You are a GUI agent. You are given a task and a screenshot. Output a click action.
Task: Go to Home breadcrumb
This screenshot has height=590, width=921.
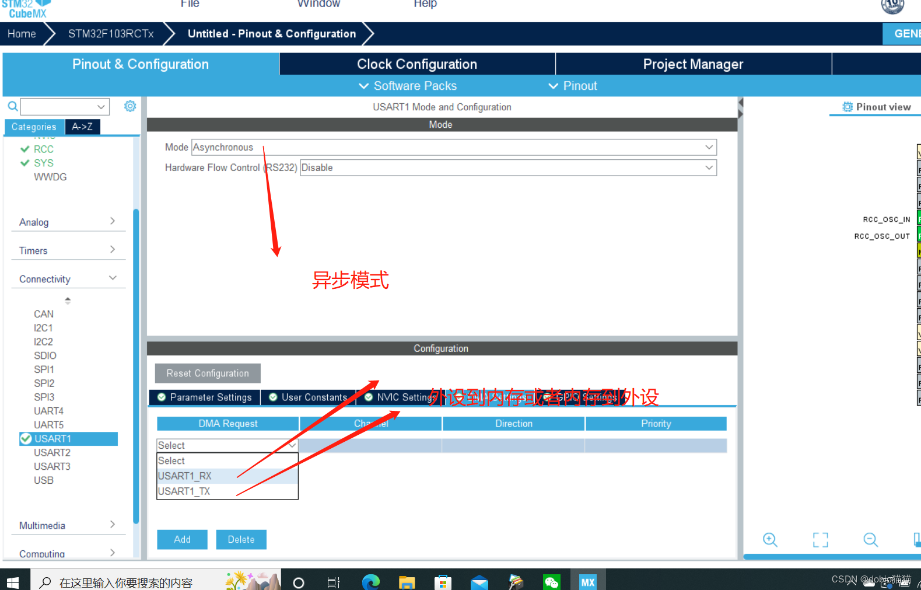22,34
